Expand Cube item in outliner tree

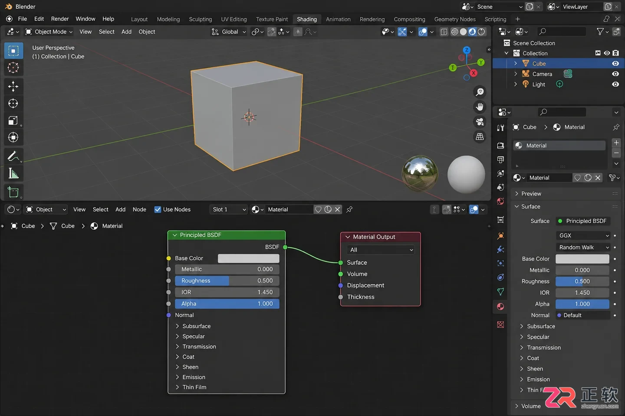click(x=516, y=63)
